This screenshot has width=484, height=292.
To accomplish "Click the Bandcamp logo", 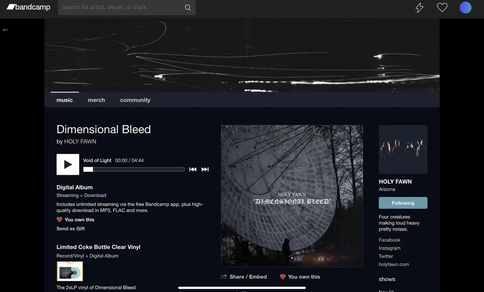I will 28,7.
